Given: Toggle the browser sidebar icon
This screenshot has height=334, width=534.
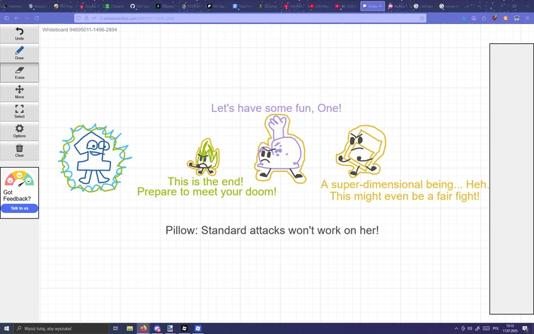Looking at the screenshot, I should (6, 18).
